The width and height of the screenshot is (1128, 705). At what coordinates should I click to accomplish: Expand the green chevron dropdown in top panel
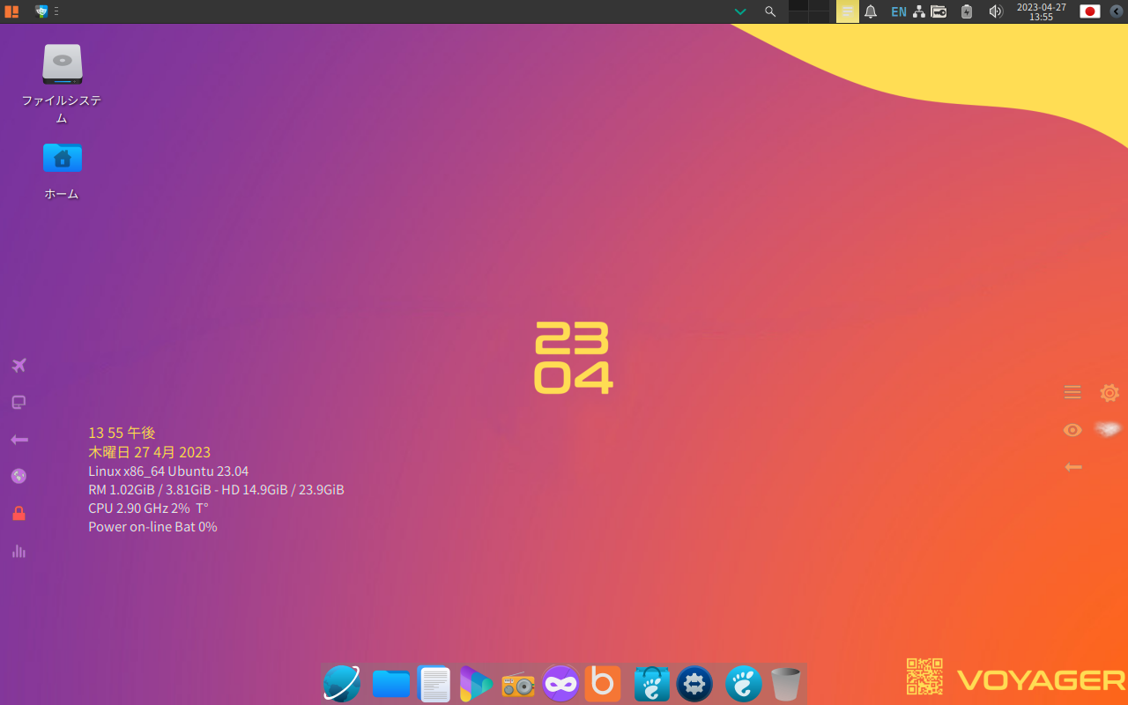[x=740, y=11]
